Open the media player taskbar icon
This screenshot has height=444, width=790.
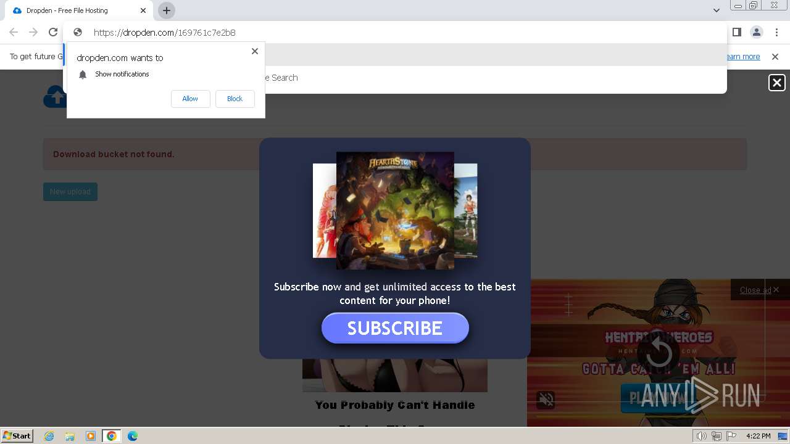click(x=91, y=436)
